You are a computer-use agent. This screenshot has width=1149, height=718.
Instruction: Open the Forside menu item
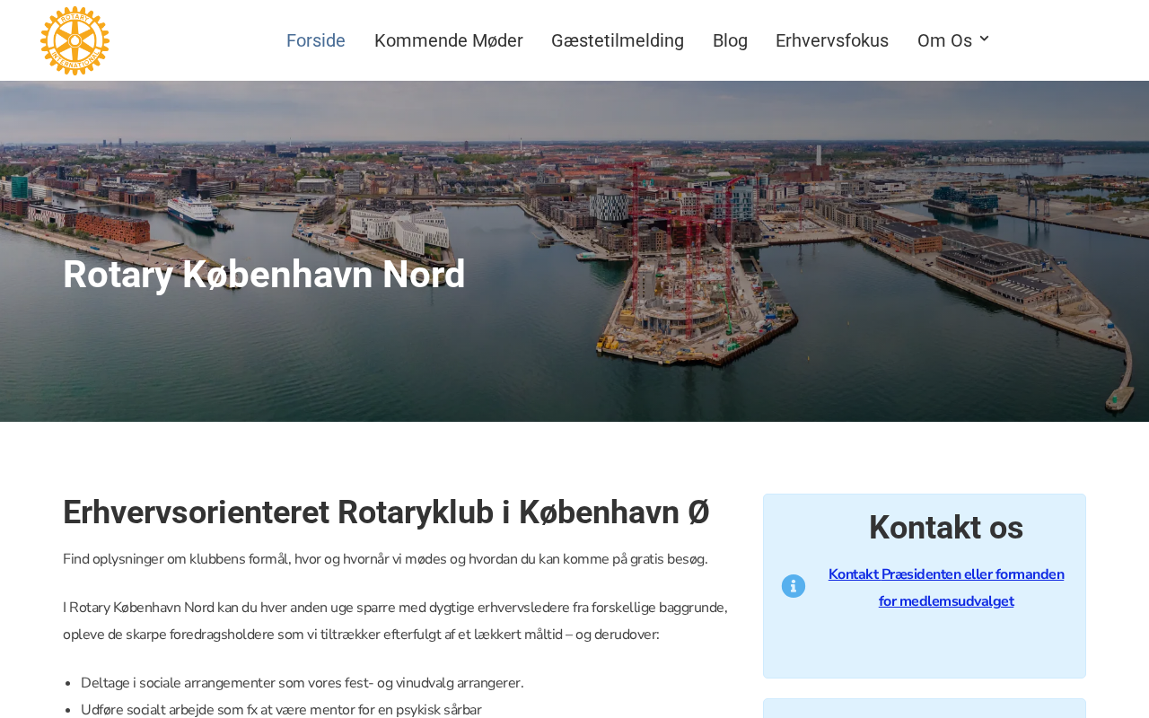[x=316, y=40]
